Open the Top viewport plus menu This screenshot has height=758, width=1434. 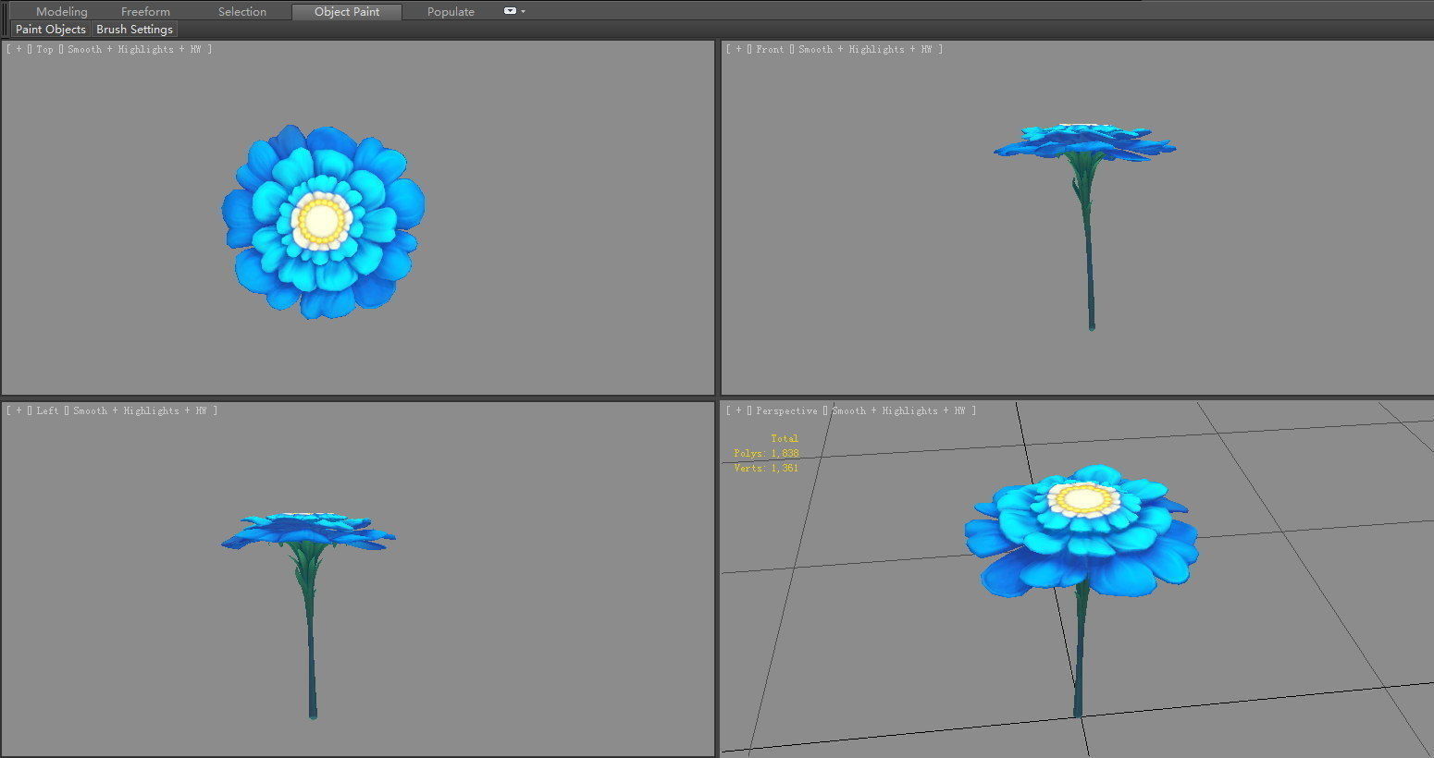tap(19, 50)
